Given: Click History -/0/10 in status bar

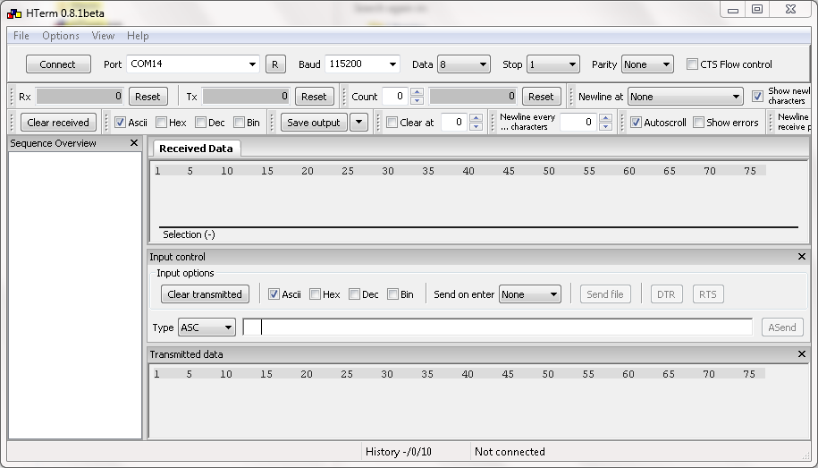Looking at the screenshot, I should [399, 452].
